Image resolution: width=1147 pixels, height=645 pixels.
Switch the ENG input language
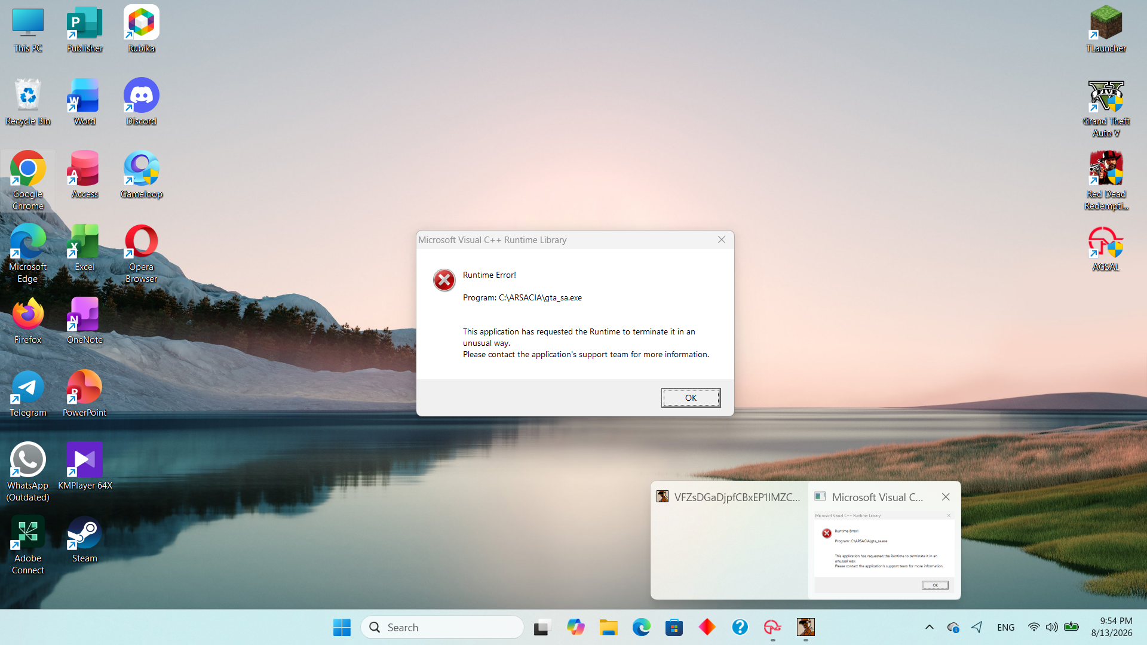[1005, 627]
